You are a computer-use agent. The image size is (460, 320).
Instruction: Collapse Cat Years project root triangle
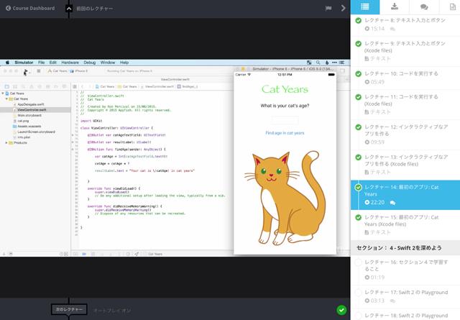point(3,93)
